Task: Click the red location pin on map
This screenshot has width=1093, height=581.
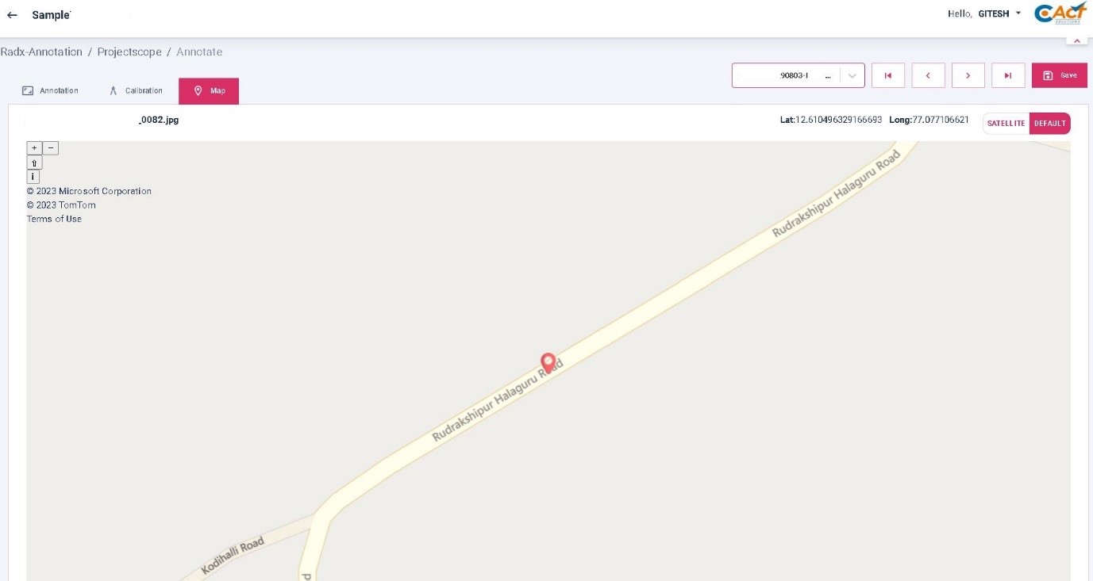Action: (548, 362)
